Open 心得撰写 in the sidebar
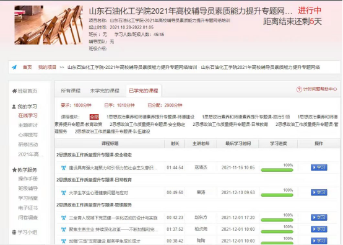The image size is (343, 245). click(28, 135)
